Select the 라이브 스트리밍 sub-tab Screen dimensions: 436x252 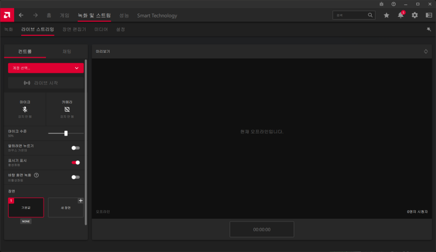pos(38,29)
